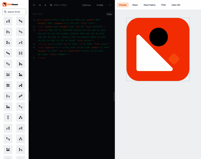Click the magnifier icon in search box
Image resolution: width=201 pixels, height=159 pixels.
click(5, 12)
